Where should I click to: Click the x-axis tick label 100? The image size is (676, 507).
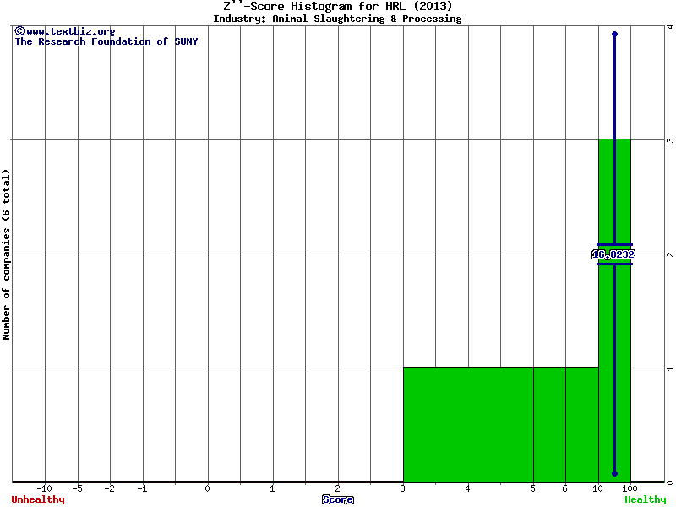pyautogui.click(x=630, y=488)
